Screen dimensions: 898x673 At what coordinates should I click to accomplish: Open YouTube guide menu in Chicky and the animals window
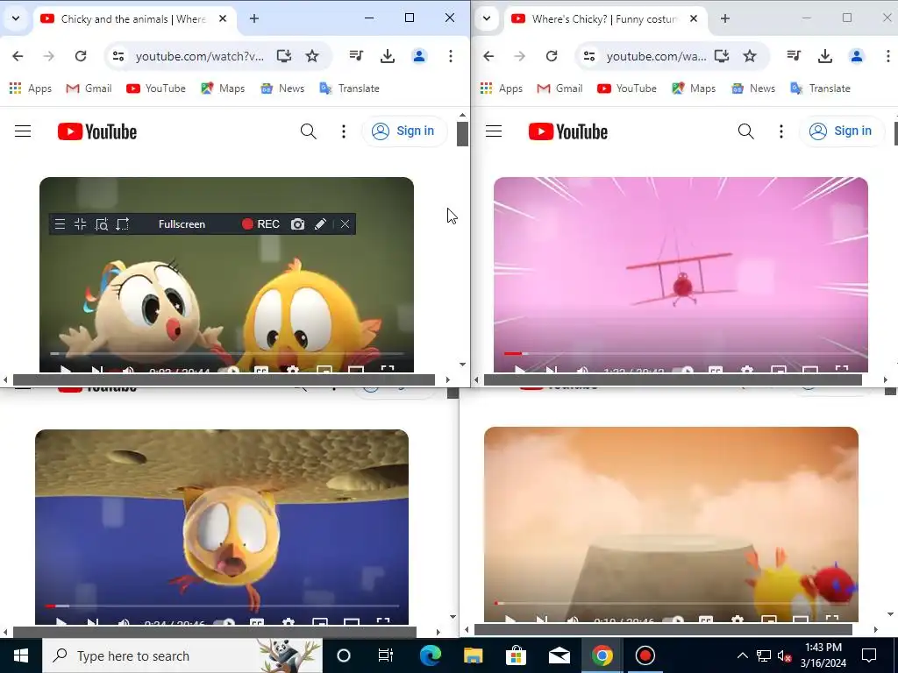point(23,131)
